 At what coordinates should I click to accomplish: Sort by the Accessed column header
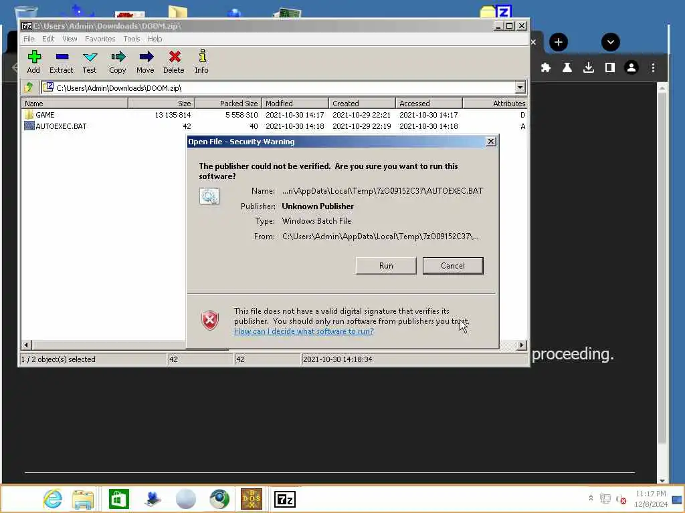(429, 104)
